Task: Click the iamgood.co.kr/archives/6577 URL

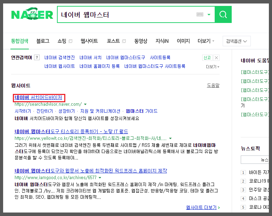Action: 56,178
